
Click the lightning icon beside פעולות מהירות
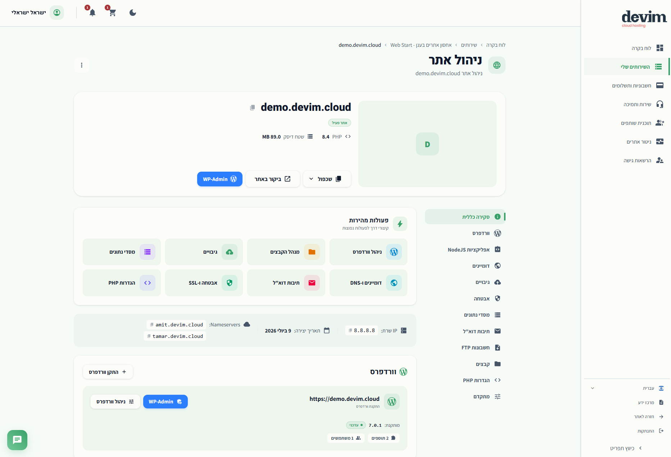[x=400, y=224]
